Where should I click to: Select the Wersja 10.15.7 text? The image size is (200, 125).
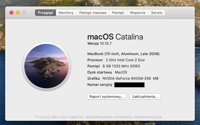(99, 43)
